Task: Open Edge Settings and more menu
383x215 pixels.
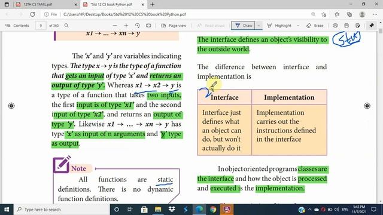Action: point(375,14)
